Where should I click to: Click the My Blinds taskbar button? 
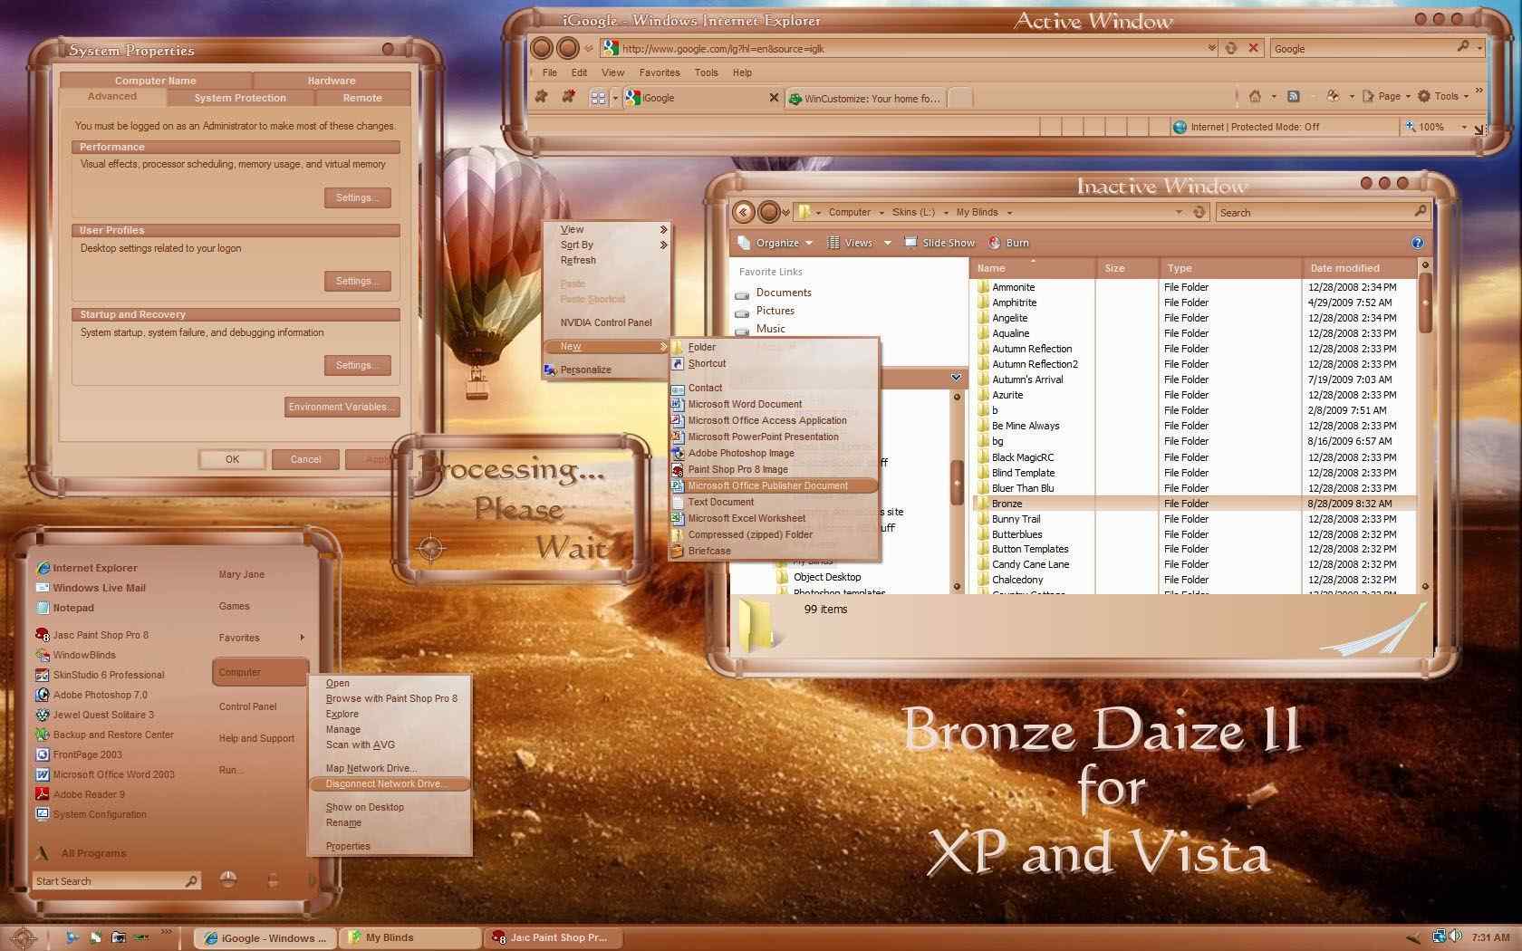pos(409,937)
